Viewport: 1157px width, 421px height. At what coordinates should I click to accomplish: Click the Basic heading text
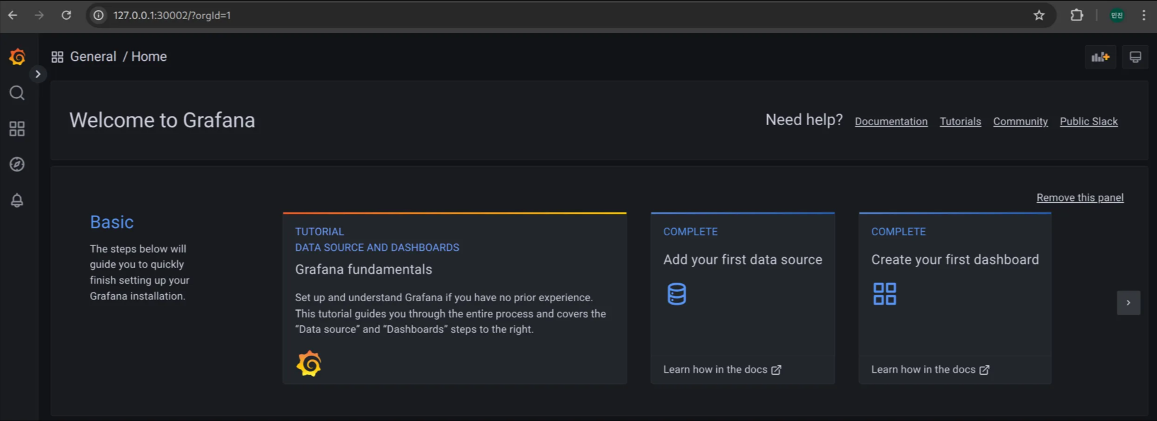(x=112, y=222)
